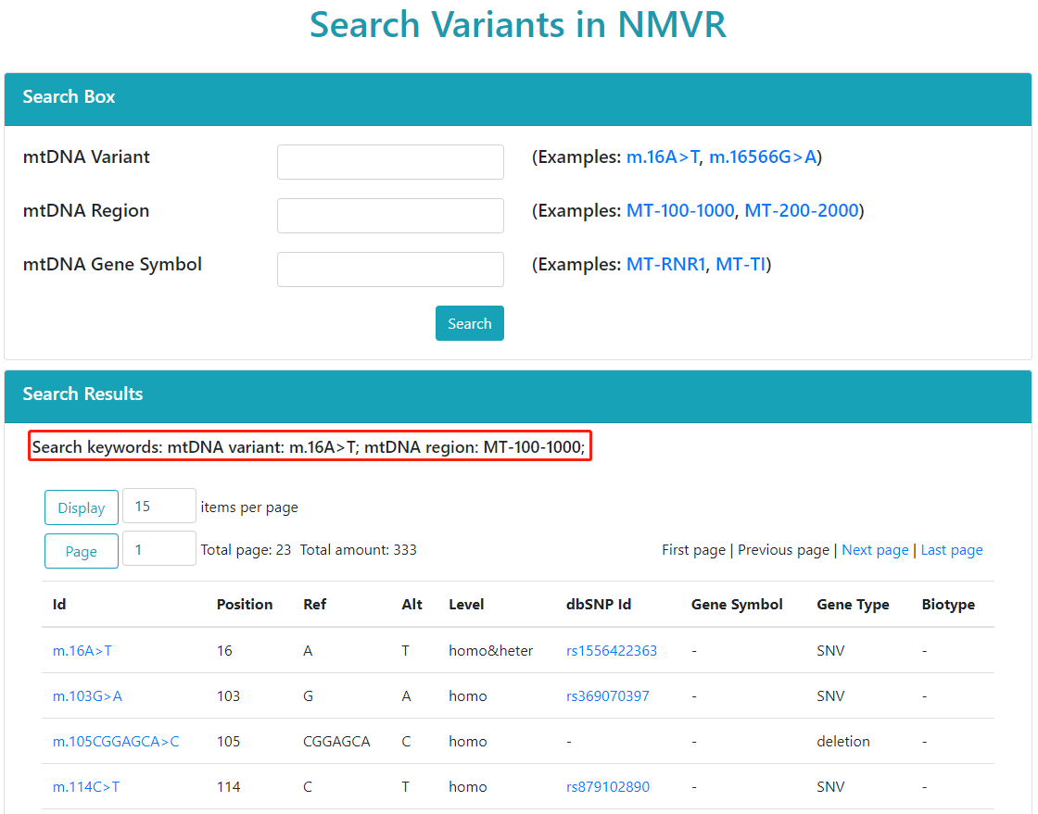
Task: Focus the mtDNA Gene Symbol text box
Action: 390,269
